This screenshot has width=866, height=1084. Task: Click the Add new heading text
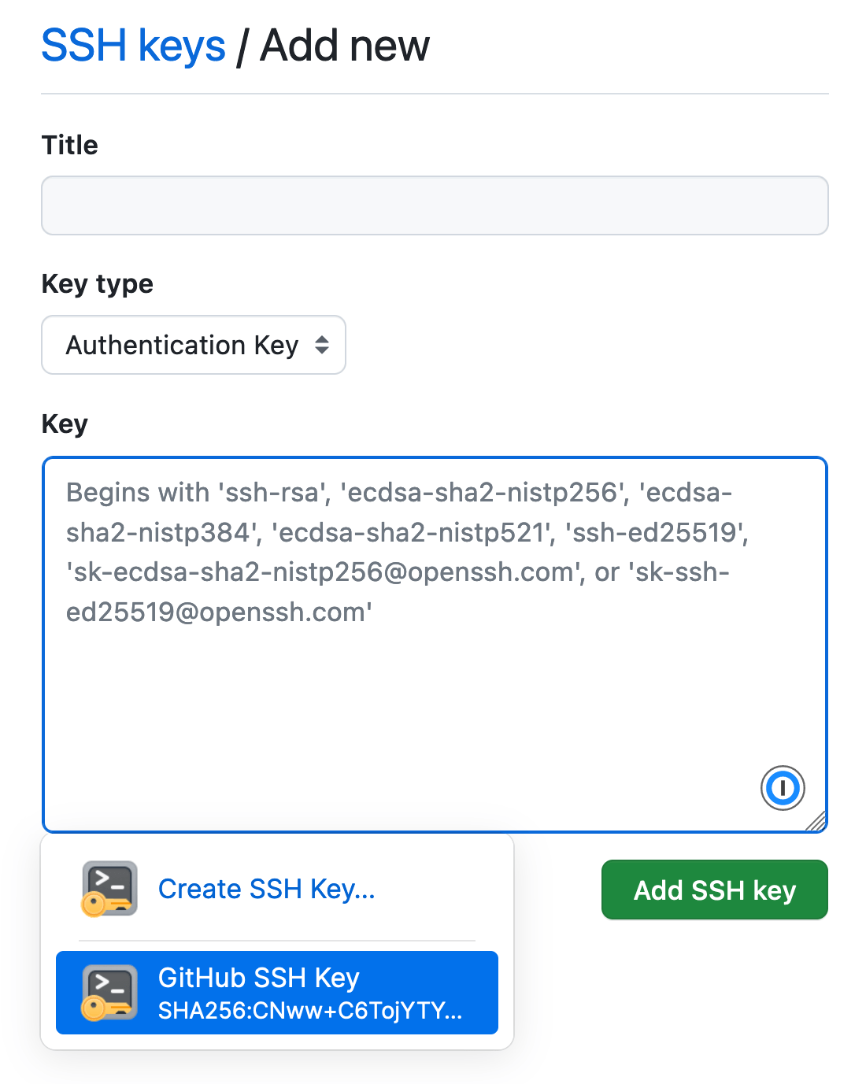[x=345, y=46]
